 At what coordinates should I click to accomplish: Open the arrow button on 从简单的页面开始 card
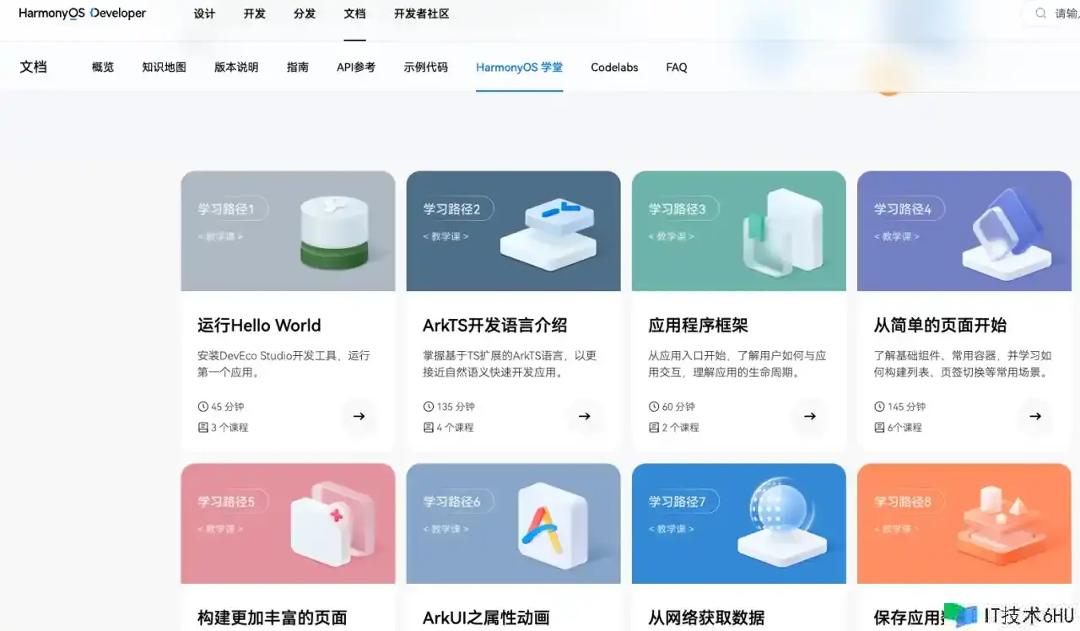point(1034,416)
